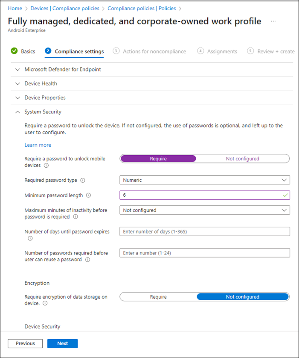Click info icon beside Required password type
The image size is (299, 358).
coord(82,180)
